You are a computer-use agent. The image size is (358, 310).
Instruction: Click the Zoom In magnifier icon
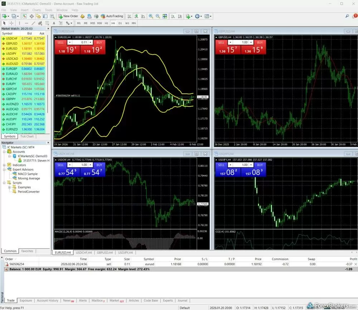[x=150, y=16]
